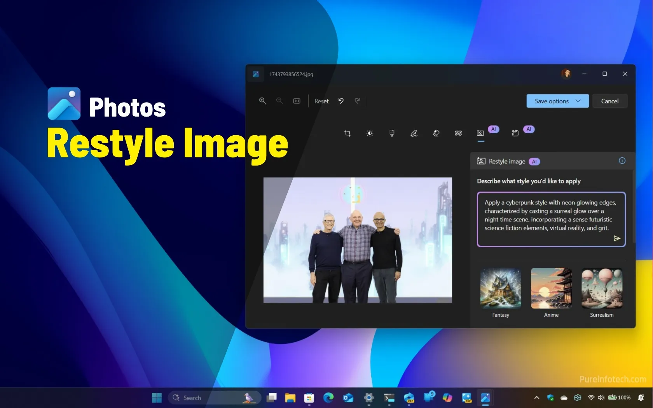Viewport: 653px width, 408px height.
Task: Select the Crop tool
Action: [347, 133]
